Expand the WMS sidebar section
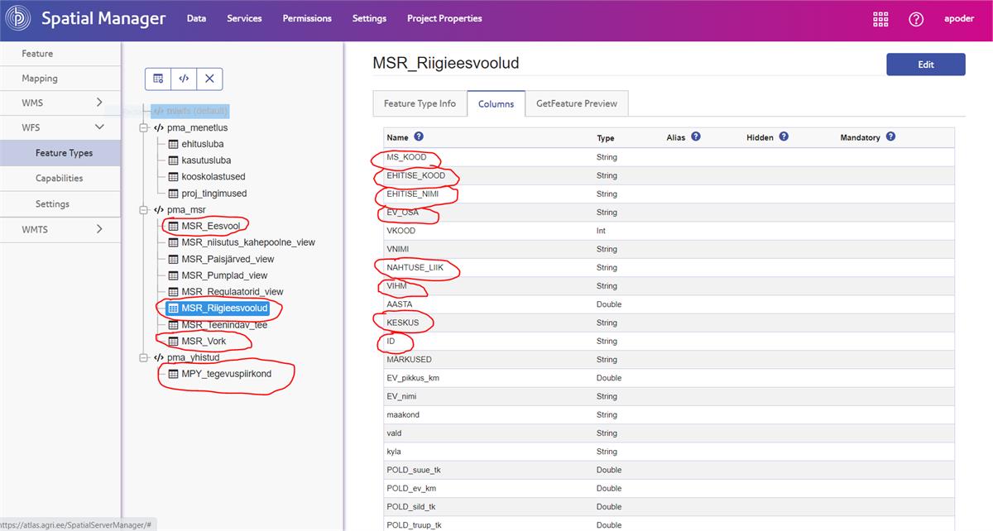 (99, 103)
